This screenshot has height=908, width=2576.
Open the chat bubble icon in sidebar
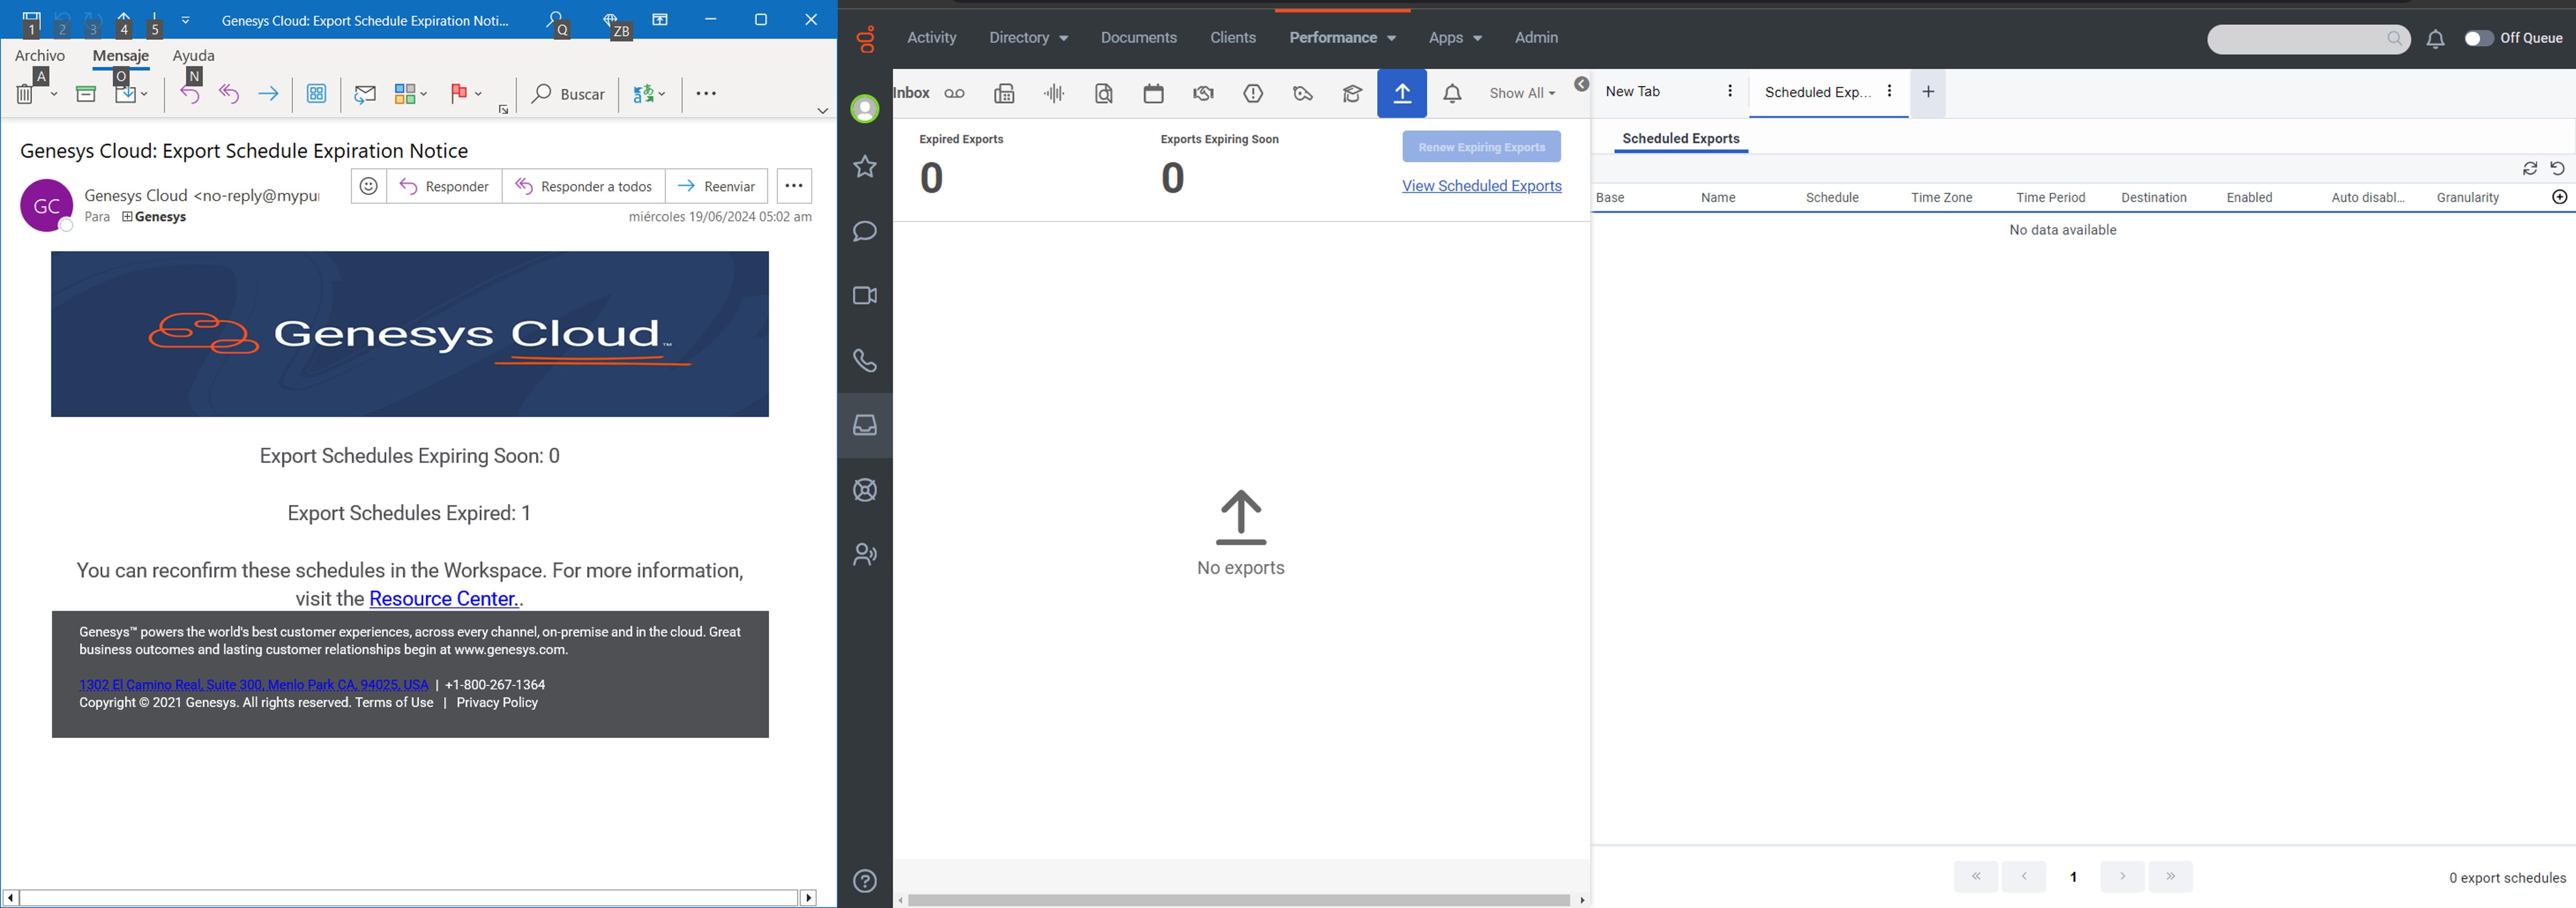pyautogui.click(x=864, y=231)
